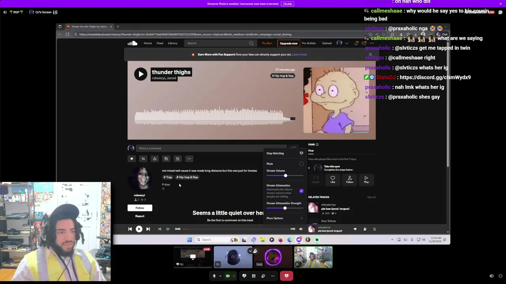
Task: Open the Home tab in SoundCloud header
Action: click(x=148, y=43)
